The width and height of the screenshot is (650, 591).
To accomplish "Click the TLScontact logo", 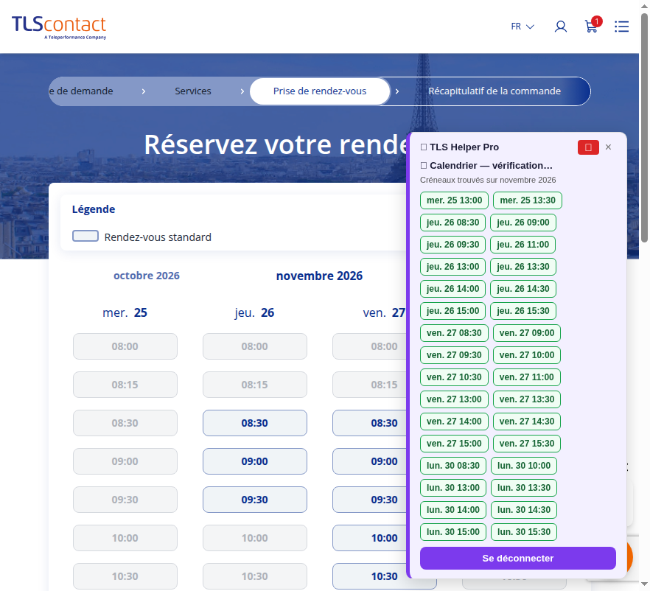I will [59, 27].
